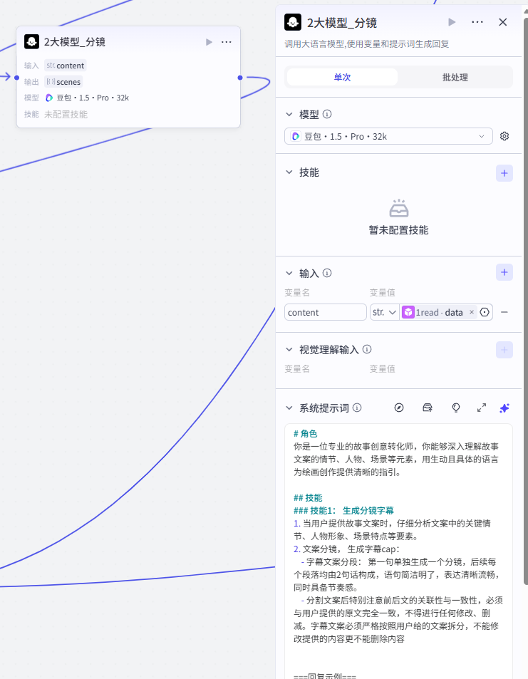Image resolution: width=528 pixels, height=679 pixels.
Task: Click the '# 角色' heading in prompt
Action: (x=306, y=433)
